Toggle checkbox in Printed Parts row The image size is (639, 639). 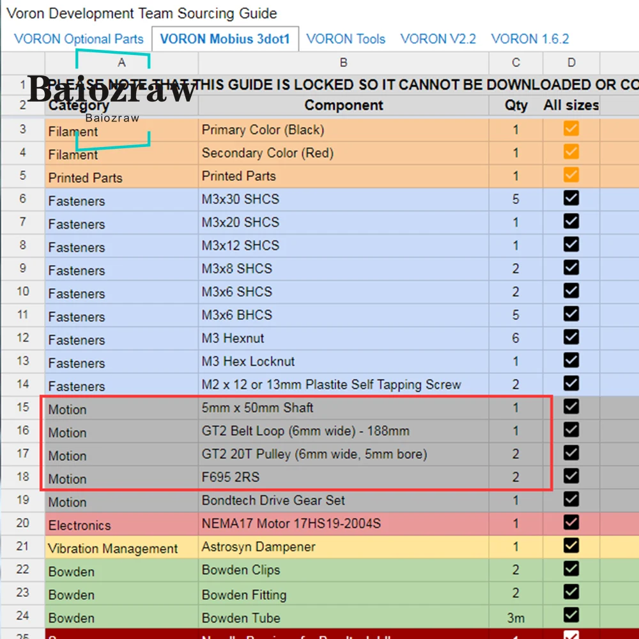571,175
